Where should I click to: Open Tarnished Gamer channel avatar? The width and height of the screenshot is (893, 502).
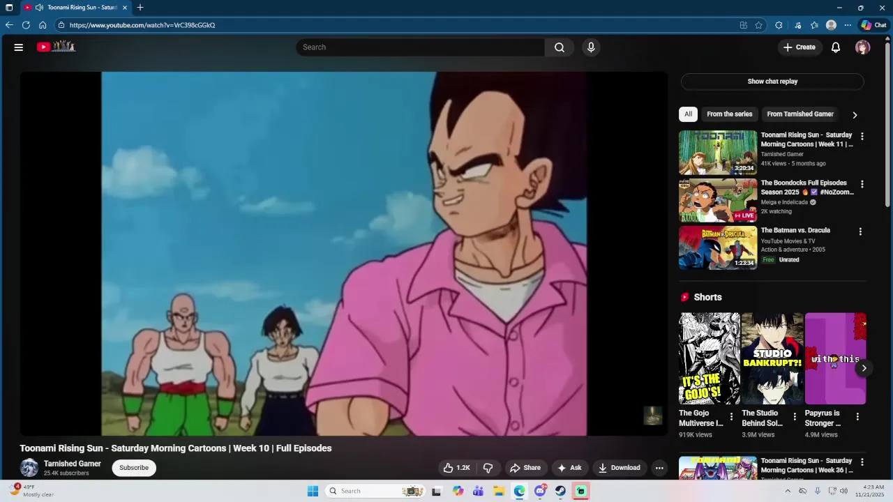(29, 468)
